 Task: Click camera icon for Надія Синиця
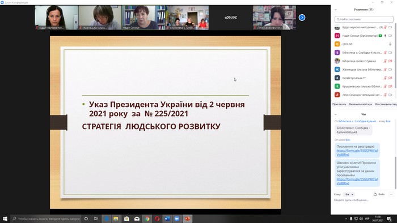click(390, 36)
